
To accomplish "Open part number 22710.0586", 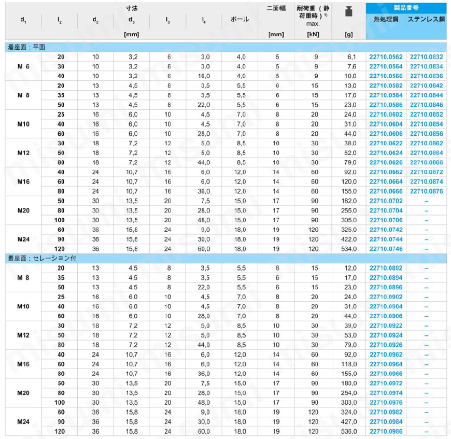I will tap(386, 105).
